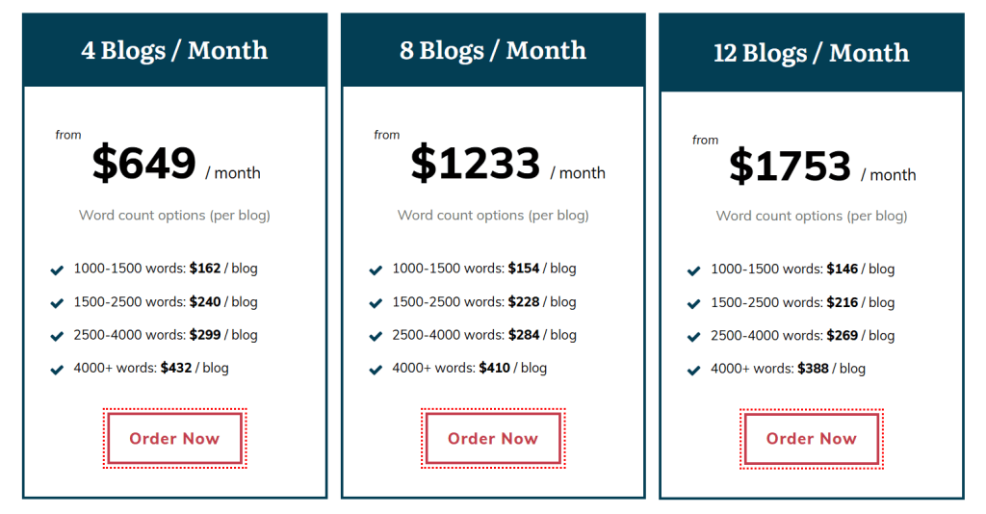Click checkmark next to $432 / blog
Image resolution: width=986 pixels, height=514 pixels.
[57, 370]
